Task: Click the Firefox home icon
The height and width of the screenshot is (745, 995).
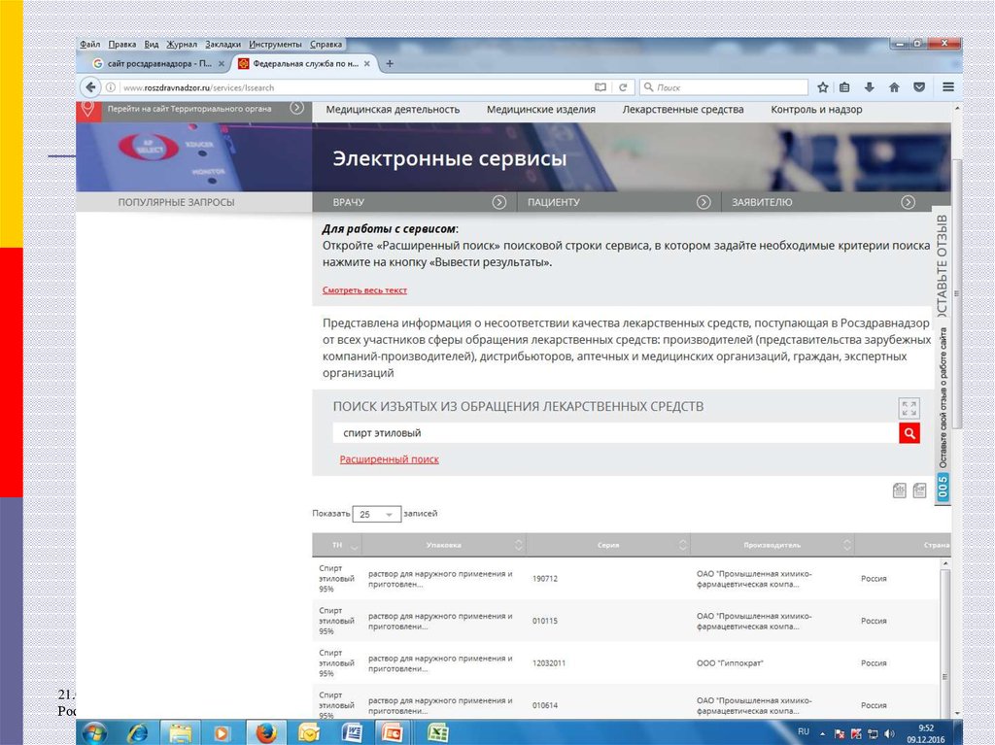Action: (x=894, y=87)
